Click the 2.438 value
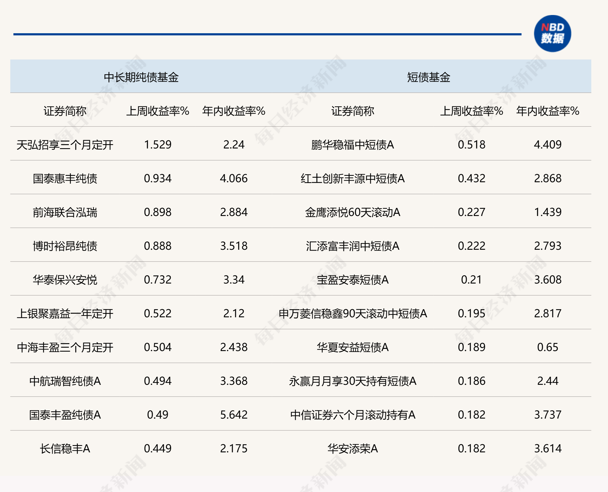This screenshot has height=492, width=608. (x=233, y=347)
